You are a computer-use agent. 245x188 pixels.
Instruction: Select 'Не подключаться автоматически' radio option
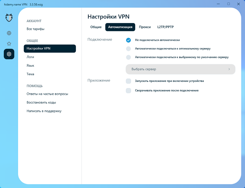[128, 40]
